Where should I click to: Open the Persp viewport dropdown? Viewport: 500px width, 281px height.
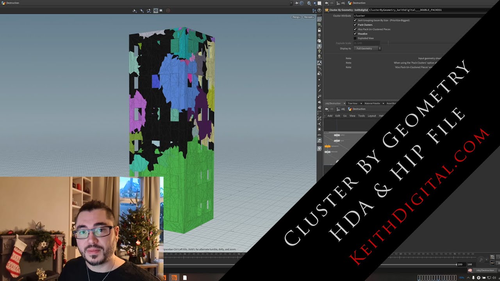coord(296,17)
